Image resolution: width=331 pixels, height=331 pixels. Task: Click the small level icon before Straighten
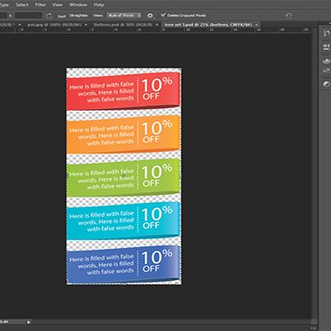click(62, 16)
